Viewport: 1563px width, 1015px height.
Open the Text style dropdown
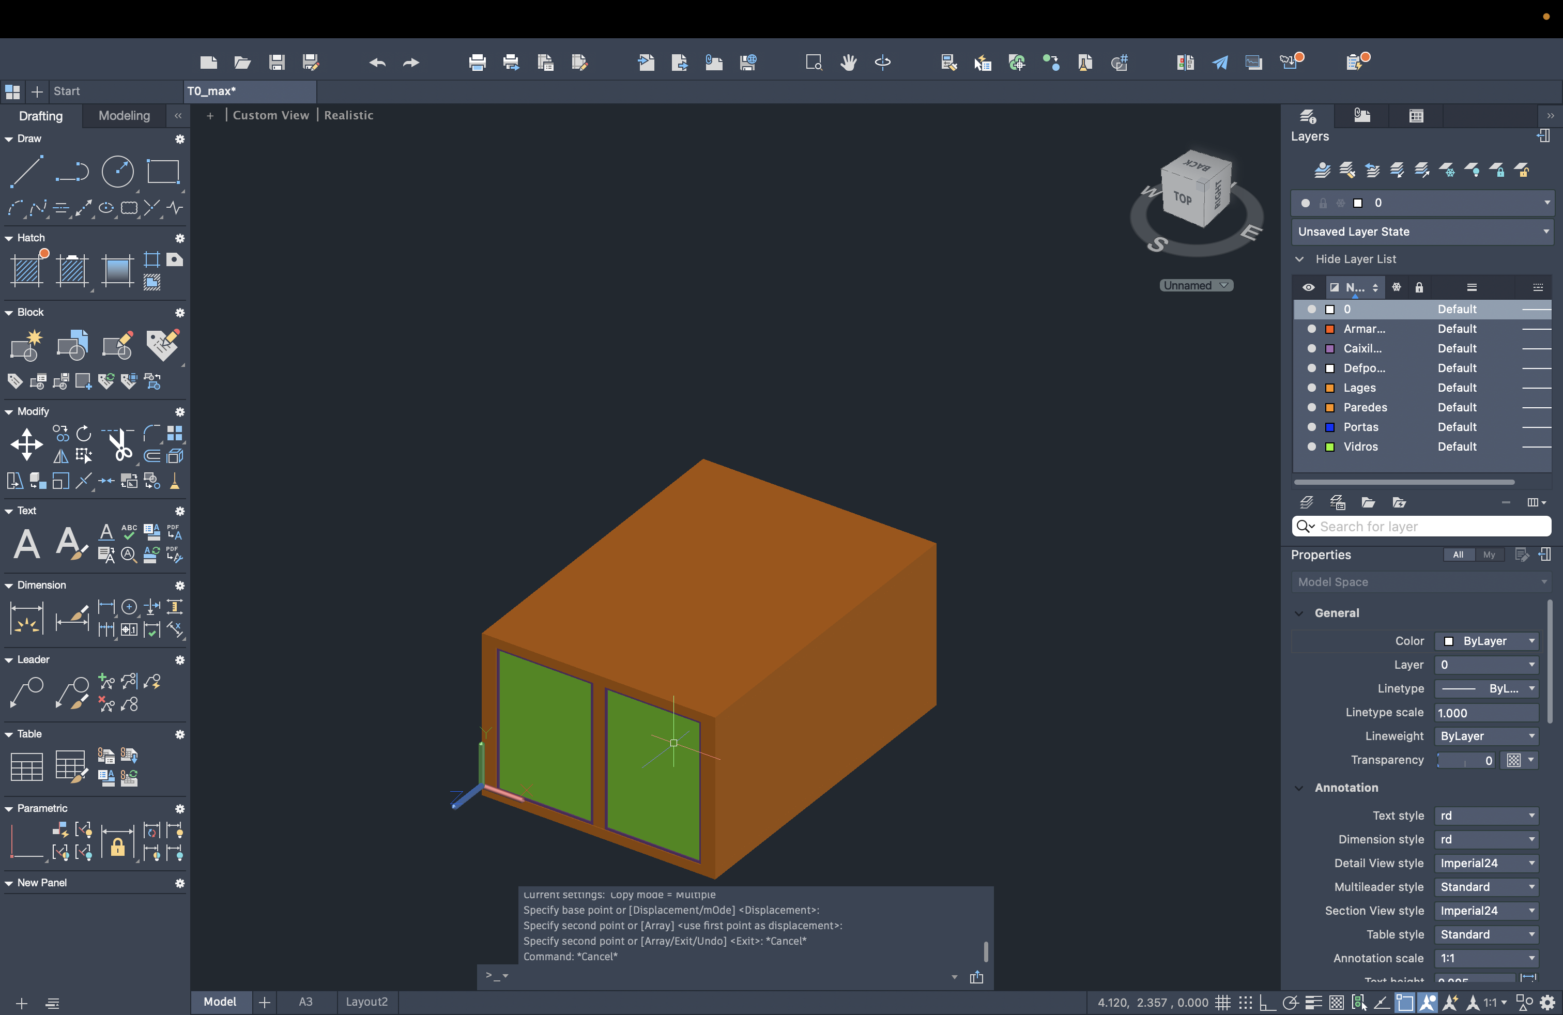[1487, 816]
